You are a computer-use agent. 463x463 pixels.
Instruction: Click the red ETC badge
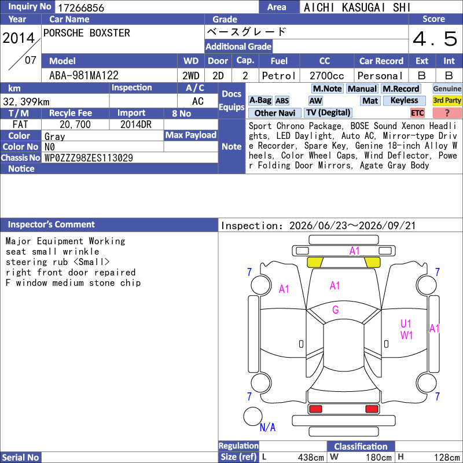tap(417, 113)
